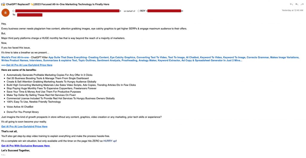
Task: Open 'Get AI Pro With Exclusive Bonuses Here' link
Action: 26,146
